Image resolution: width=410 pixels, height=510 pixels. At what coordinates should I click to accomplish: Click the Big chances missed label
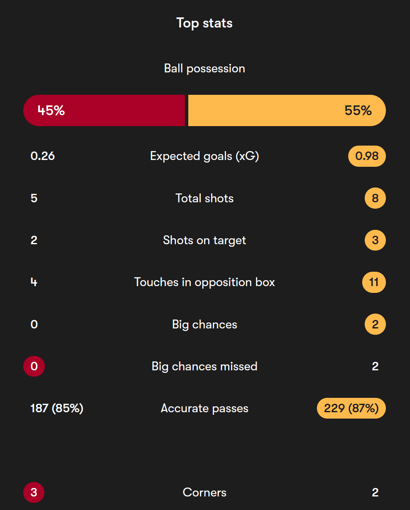[204, 367]
